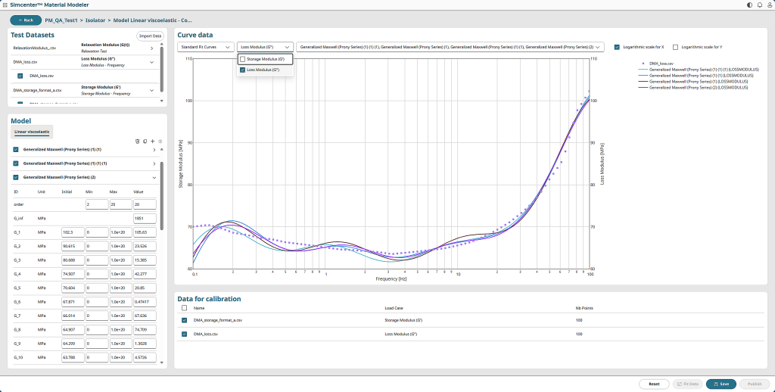Select the Linear viscoelastic tab

pos(32,132)
